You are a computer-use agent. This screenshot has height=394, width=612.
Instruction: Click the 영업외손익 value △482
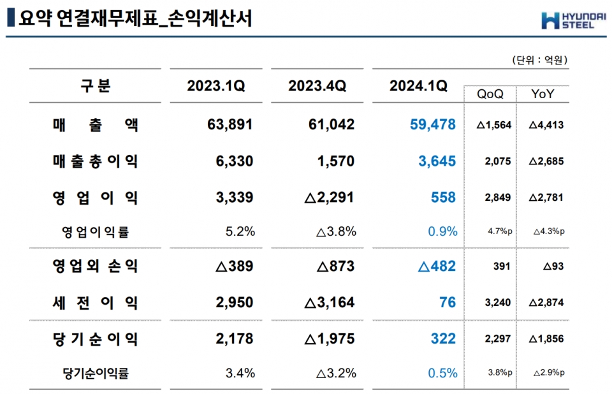pyautogui.click(x=437, y=266)
